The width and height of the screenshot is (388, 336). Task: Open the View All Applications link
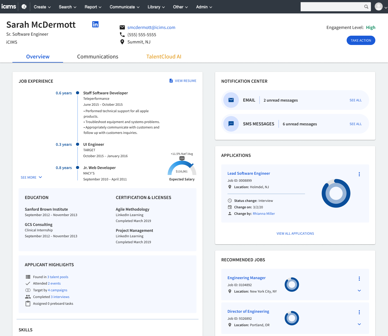[x=295, y=233]
